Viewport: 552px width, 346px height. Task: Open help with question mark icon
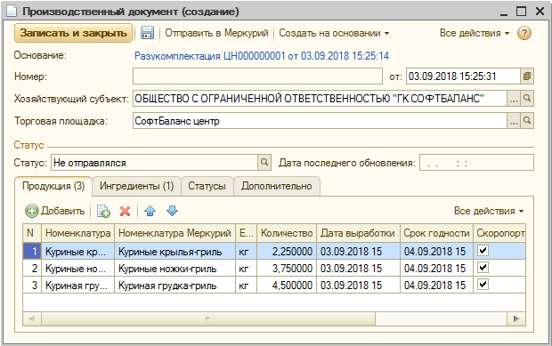(524, 33)
